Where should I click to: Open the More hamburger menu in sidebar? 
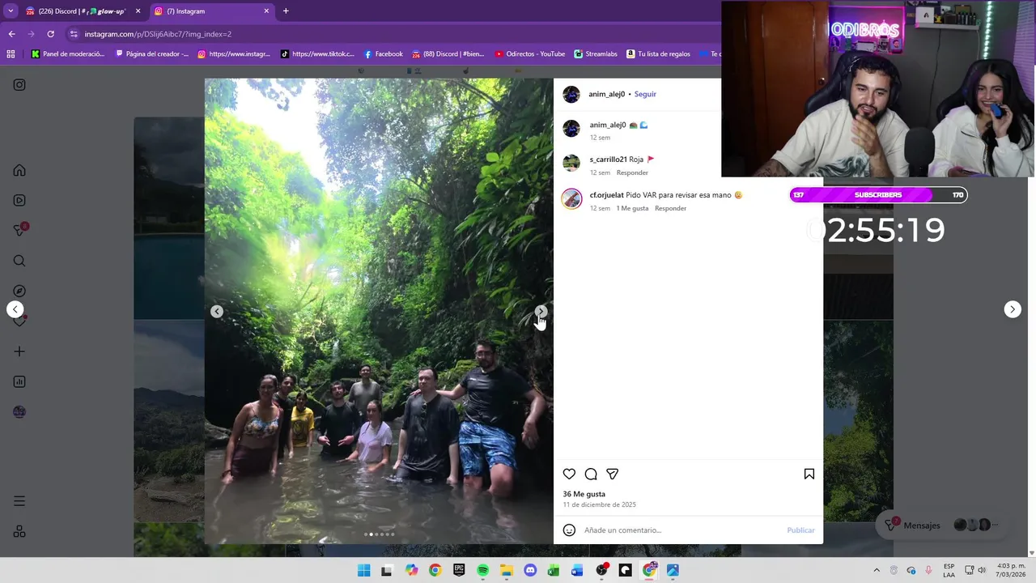click(x=19, y=501)
